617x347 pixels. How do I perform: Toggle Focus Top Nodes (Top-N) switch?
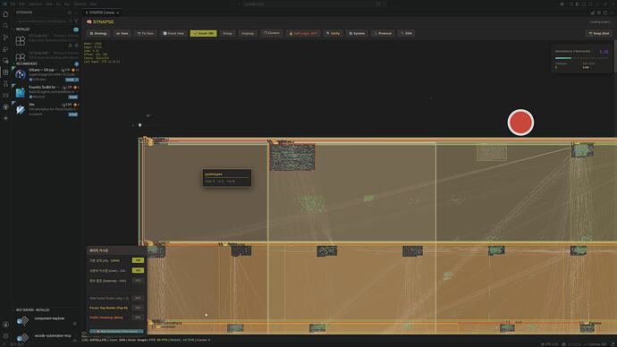click(138, 308)
